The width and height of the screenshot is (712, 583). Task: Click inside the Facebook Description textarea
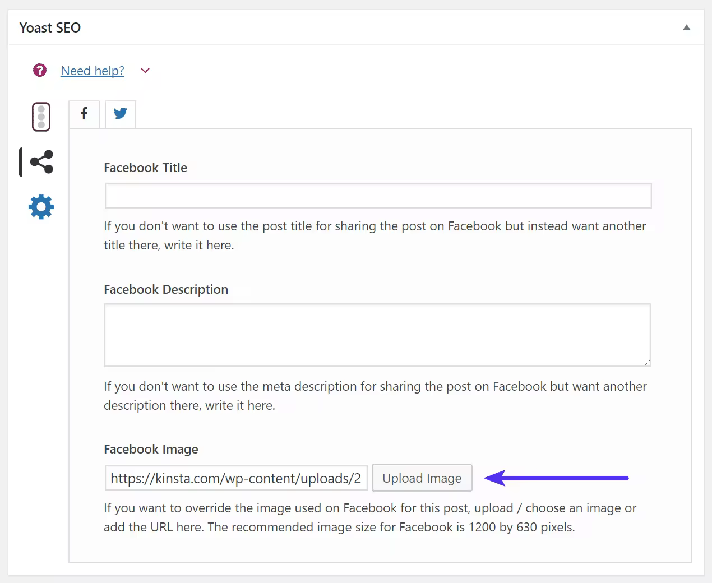pyautogui.click(x=377, y=335)
